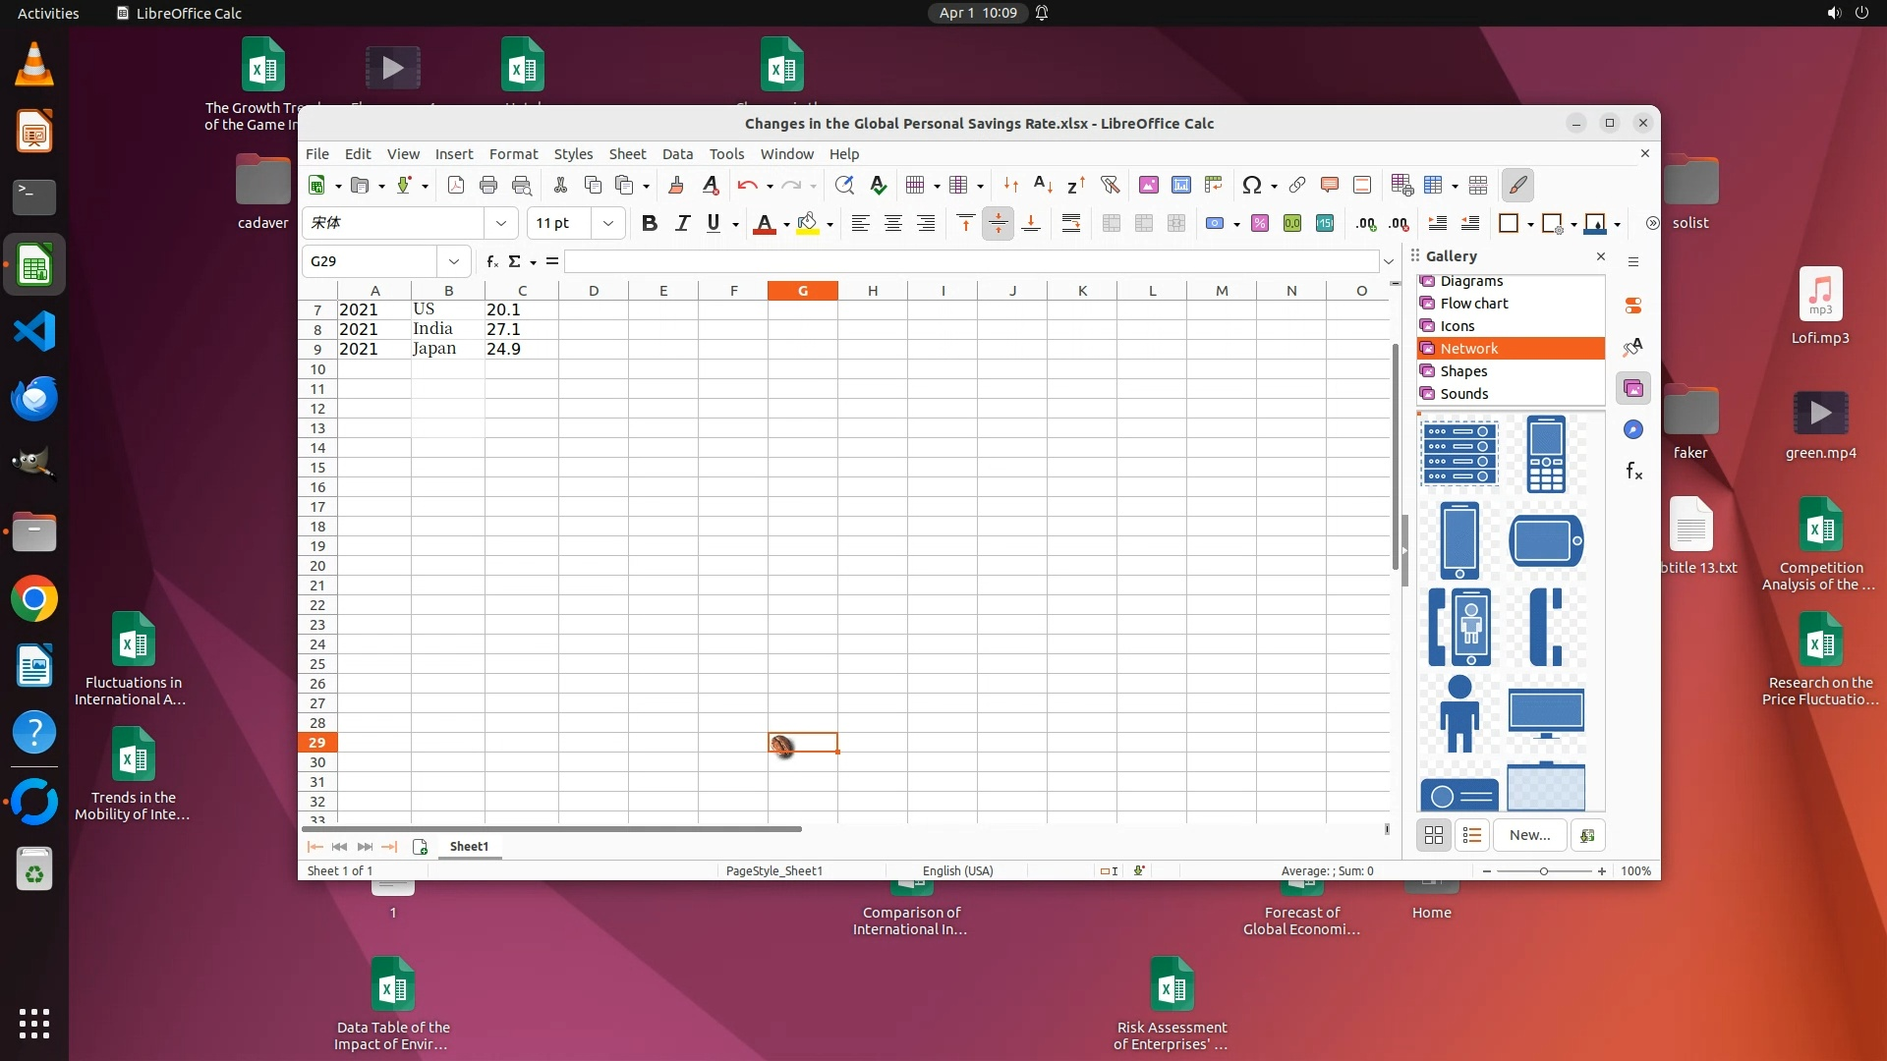
Task: Switch Gallery to detailed list view
Action: pos(1472,835)
